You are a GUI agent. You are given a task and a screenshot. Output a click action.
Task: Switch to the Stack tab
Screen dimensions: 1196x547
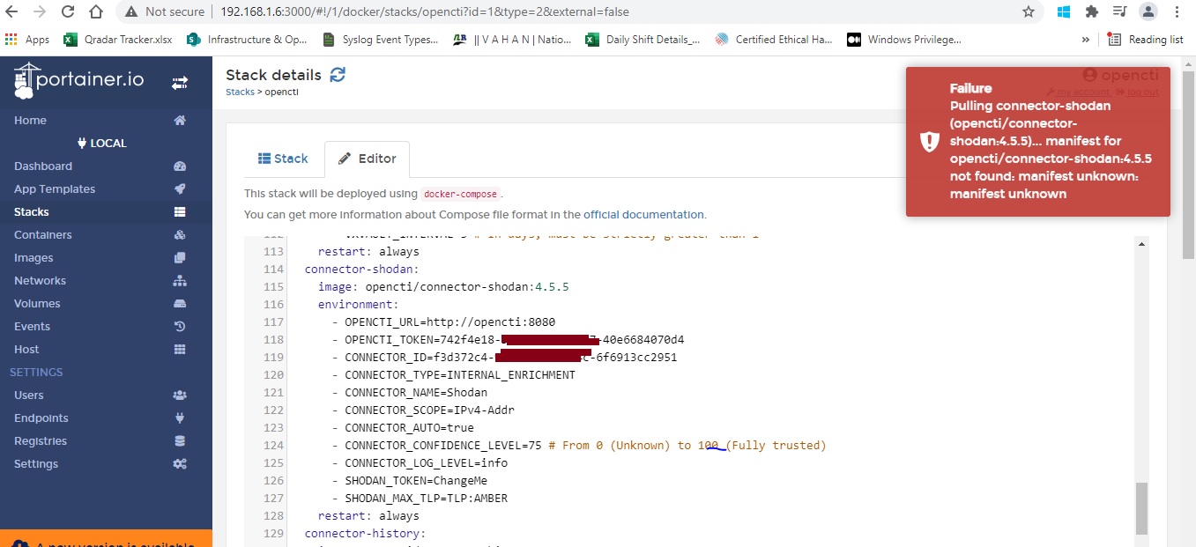coord(284,159)
